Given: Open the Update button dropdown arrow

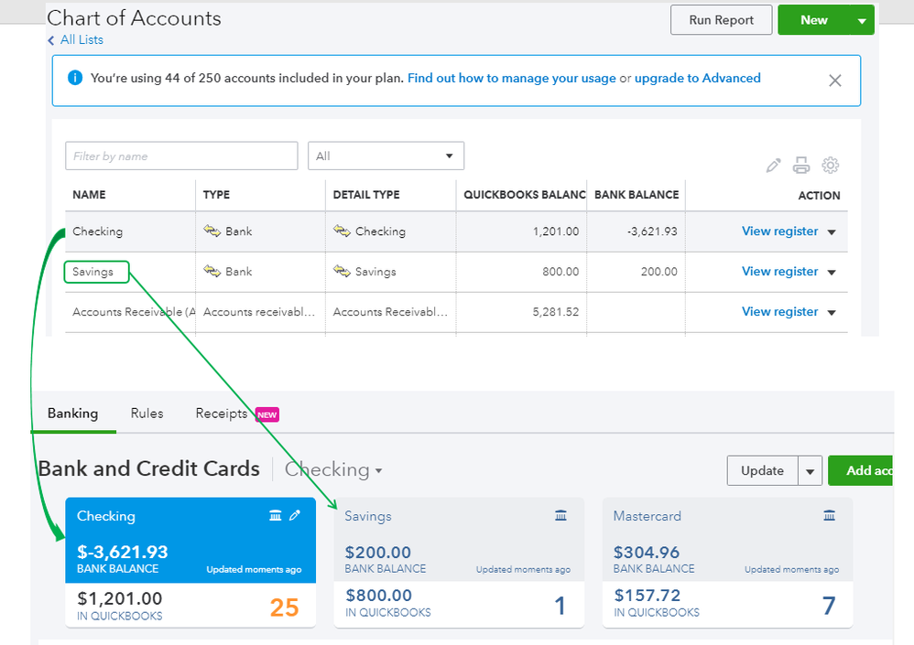Looking at the screenshot, I should (810, 471).
